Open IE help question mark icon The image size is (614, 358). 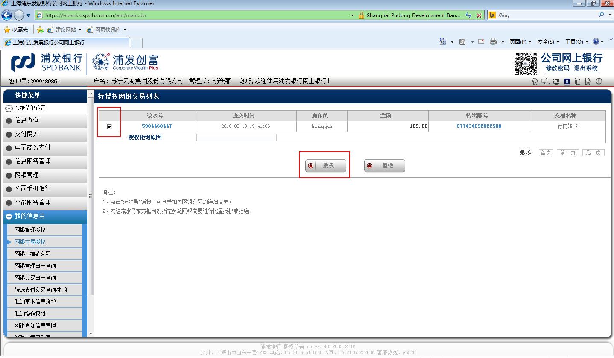coord(596,41)
